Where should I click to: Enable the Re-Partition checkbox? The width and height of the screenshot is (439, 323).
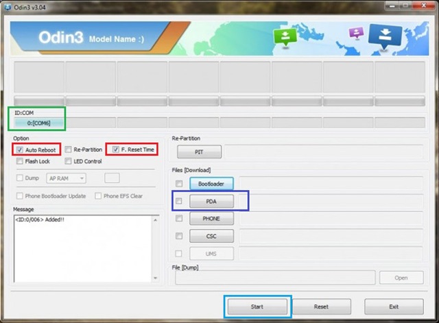(x=68, y=149)
